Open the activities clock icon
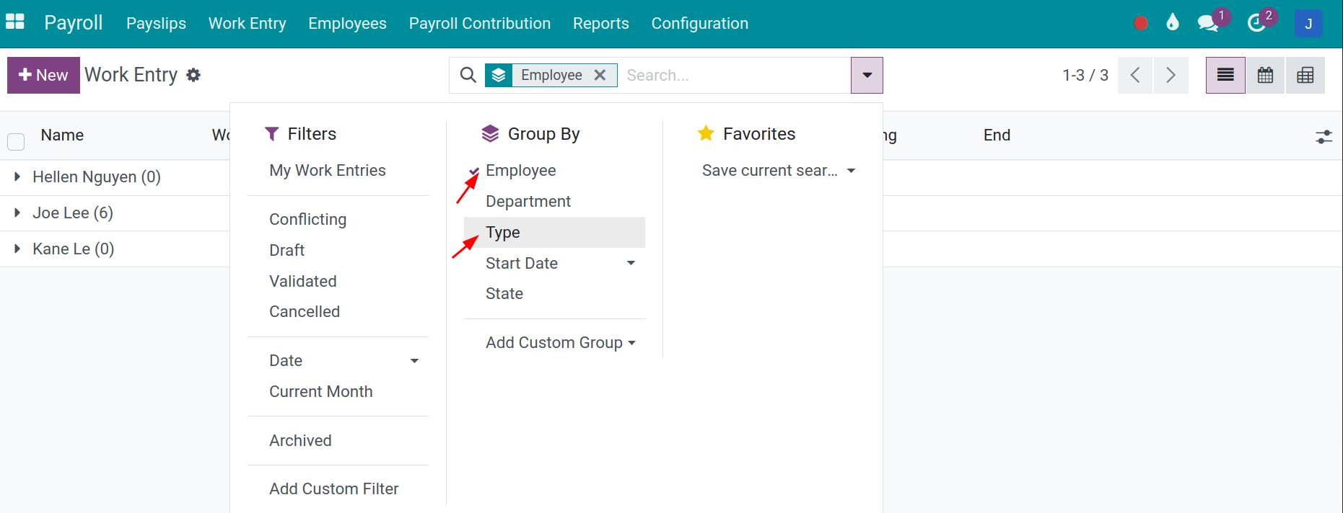The height and width of the screenshot is (513, 1343). 1257,23
